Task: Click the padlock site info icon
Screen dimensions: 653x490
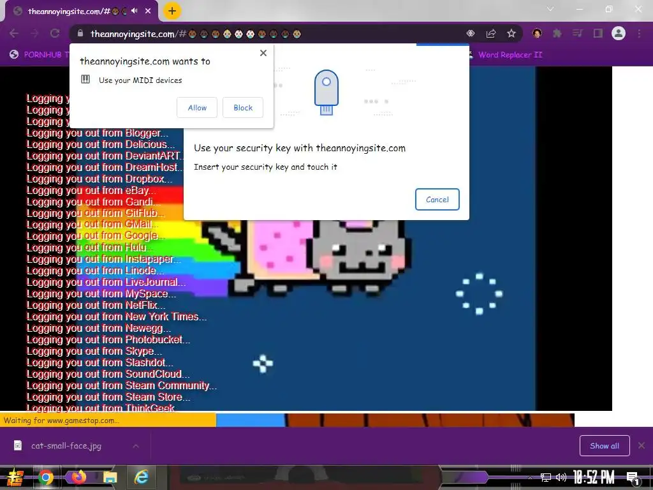Action: tap(80, 33)
